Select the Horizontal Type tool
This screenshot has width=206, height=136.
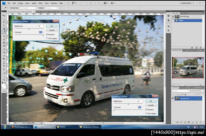point(4,66)
